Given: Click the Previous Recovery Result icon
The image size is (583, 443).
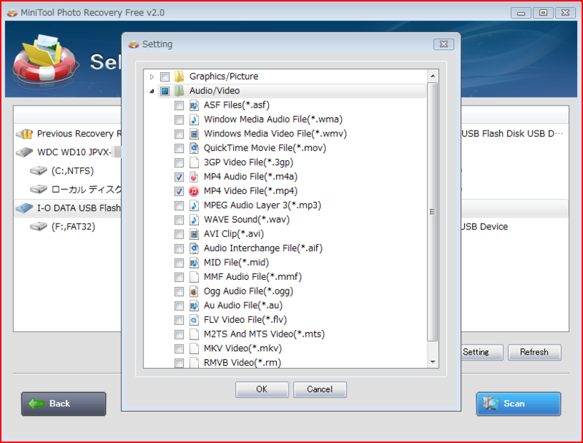Looking at the screenshot, I should tap(25, 134).
